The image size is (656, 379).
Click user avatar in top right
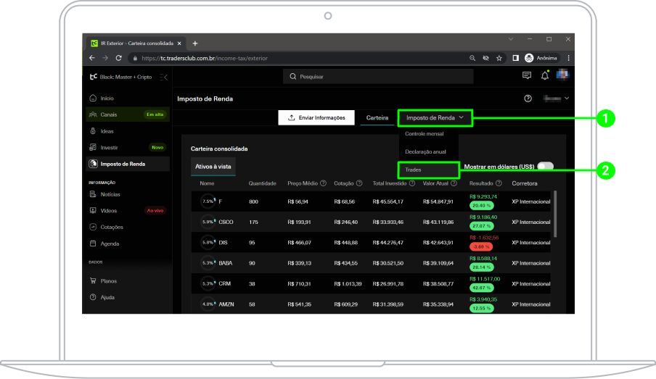tap(562, 75)
